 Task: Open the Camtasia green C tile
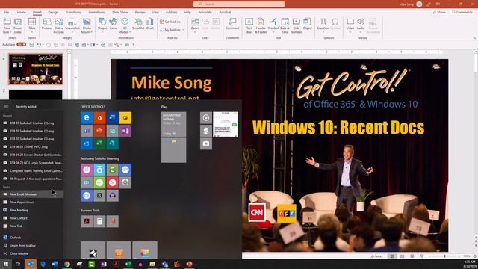[113, 170]
